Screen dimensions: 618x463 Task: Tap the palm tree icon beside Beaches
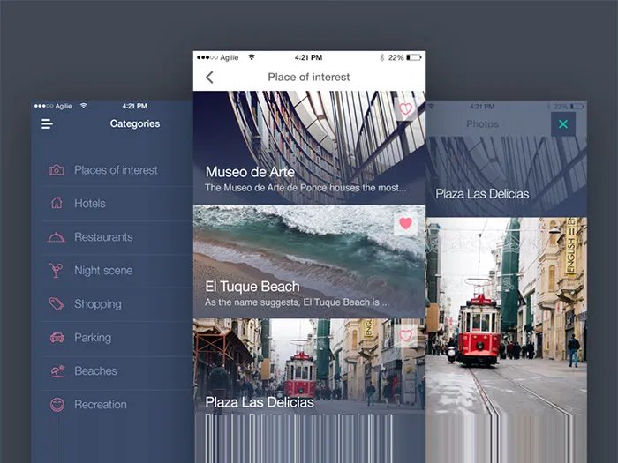coord(57,371)
